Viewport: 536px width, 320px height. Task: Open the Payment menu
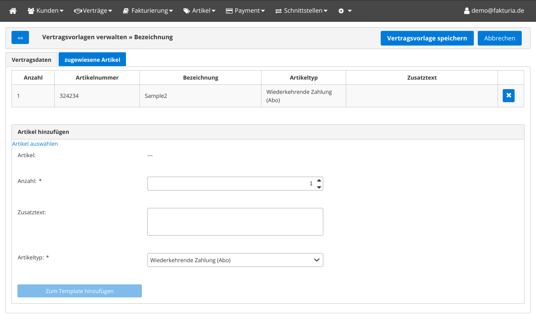(x=245, y=11)
